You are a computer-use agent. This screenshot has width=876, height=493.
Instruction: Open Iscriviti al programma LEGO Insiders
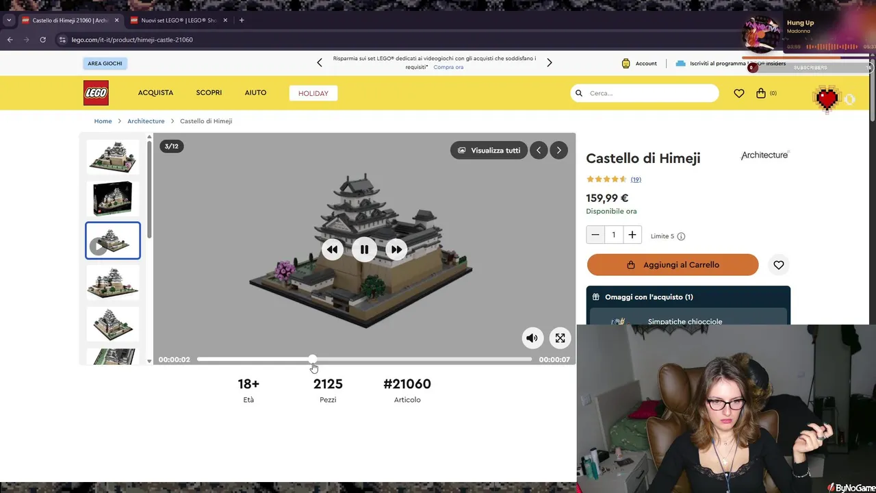coord(730,64)
